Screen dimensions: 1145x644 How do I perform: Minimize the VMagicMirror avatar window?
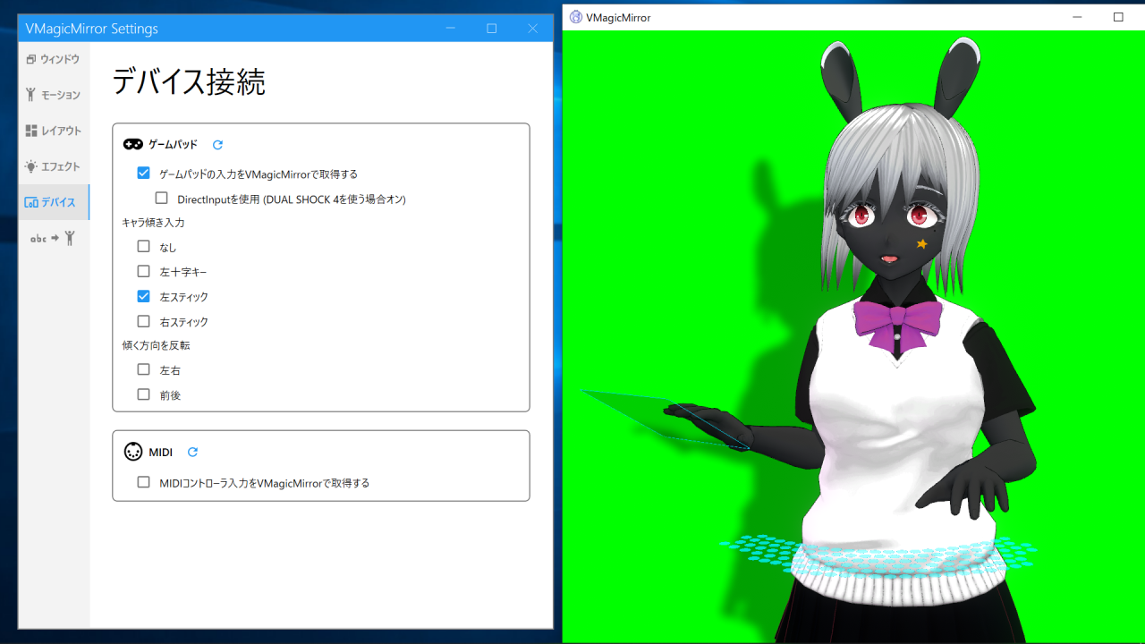(1077, 17)
